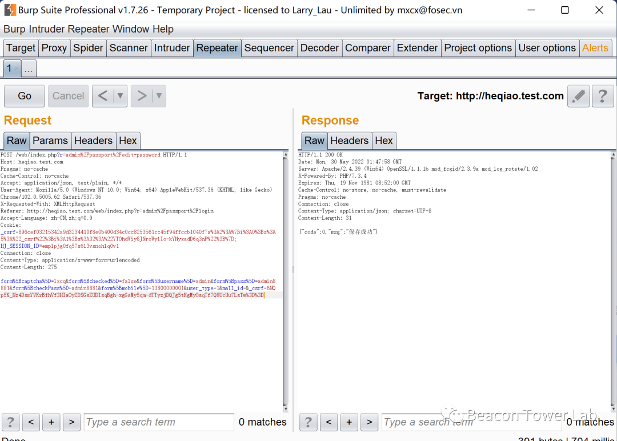Click the Burp Suite logo in title bar
This screenshot has width=617, height=441.
[x=10, y=10]
